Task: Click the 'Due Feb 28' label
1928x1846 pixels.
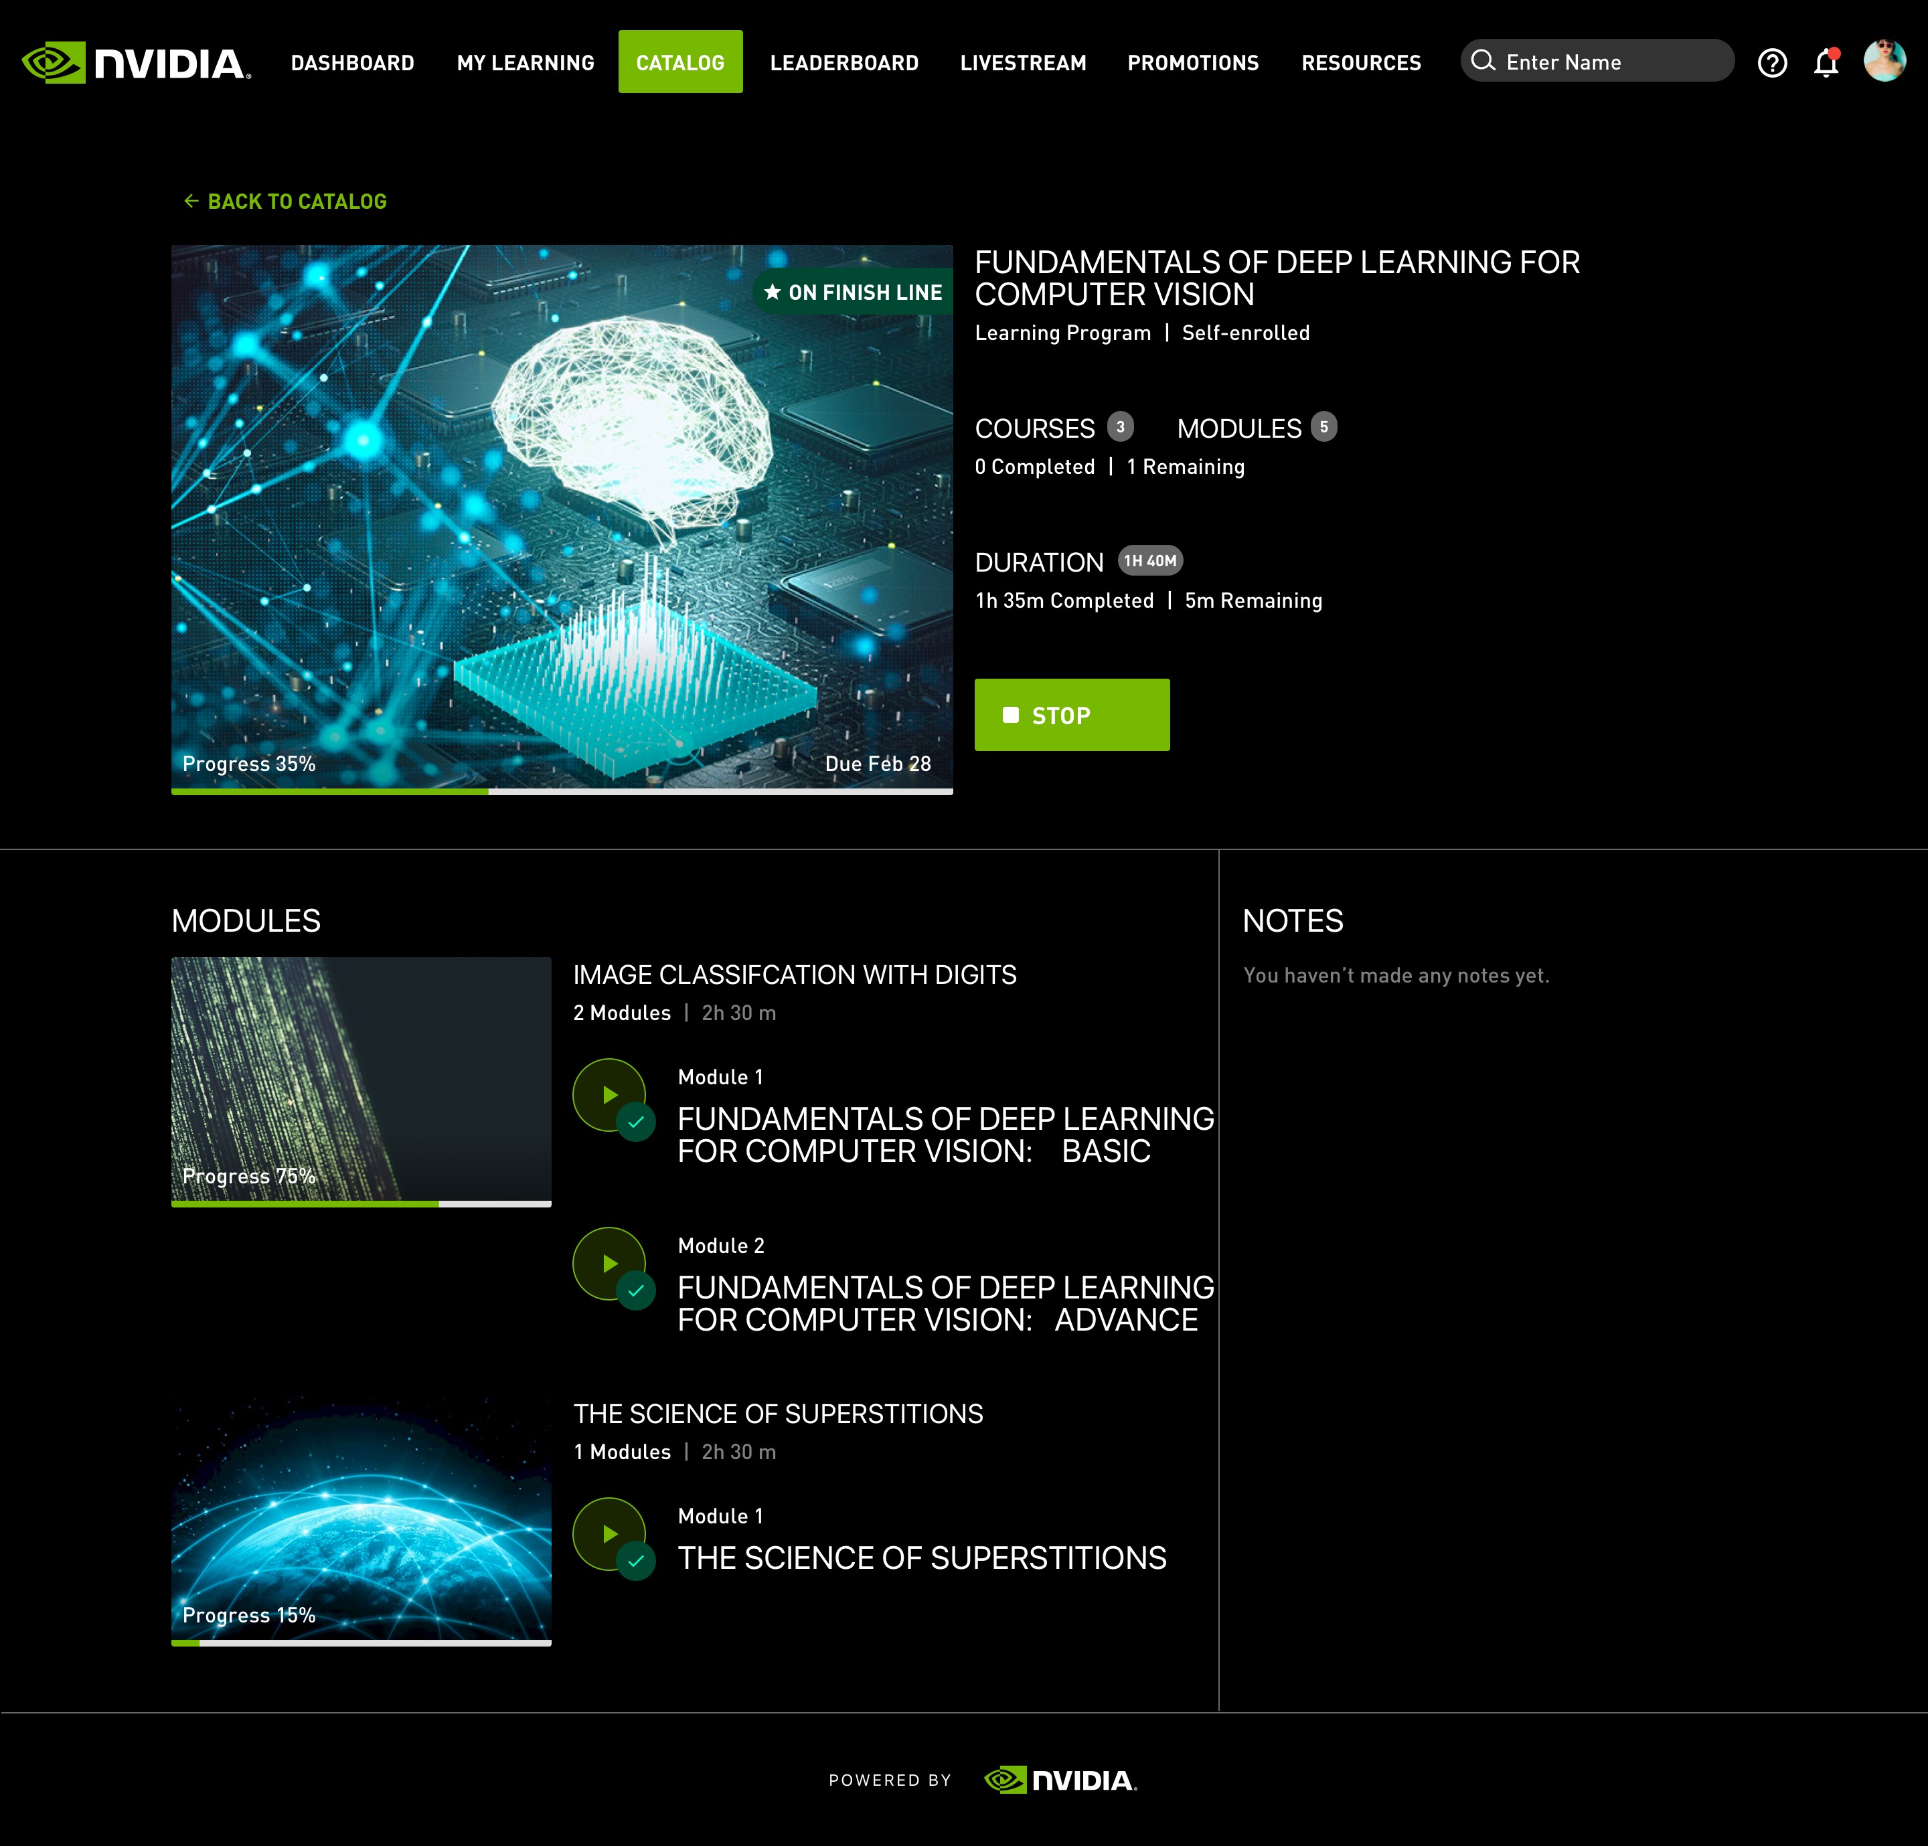Action: click(x=878, y=764)
